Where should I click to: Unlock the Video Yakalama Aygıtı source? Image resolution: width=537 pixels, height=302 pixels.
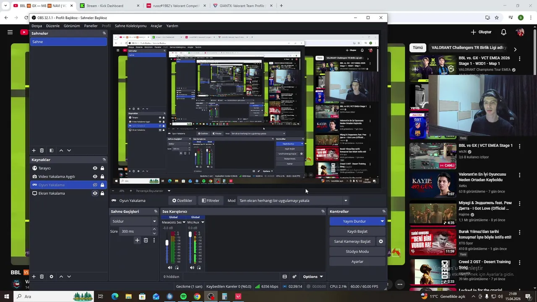point(102,177)
